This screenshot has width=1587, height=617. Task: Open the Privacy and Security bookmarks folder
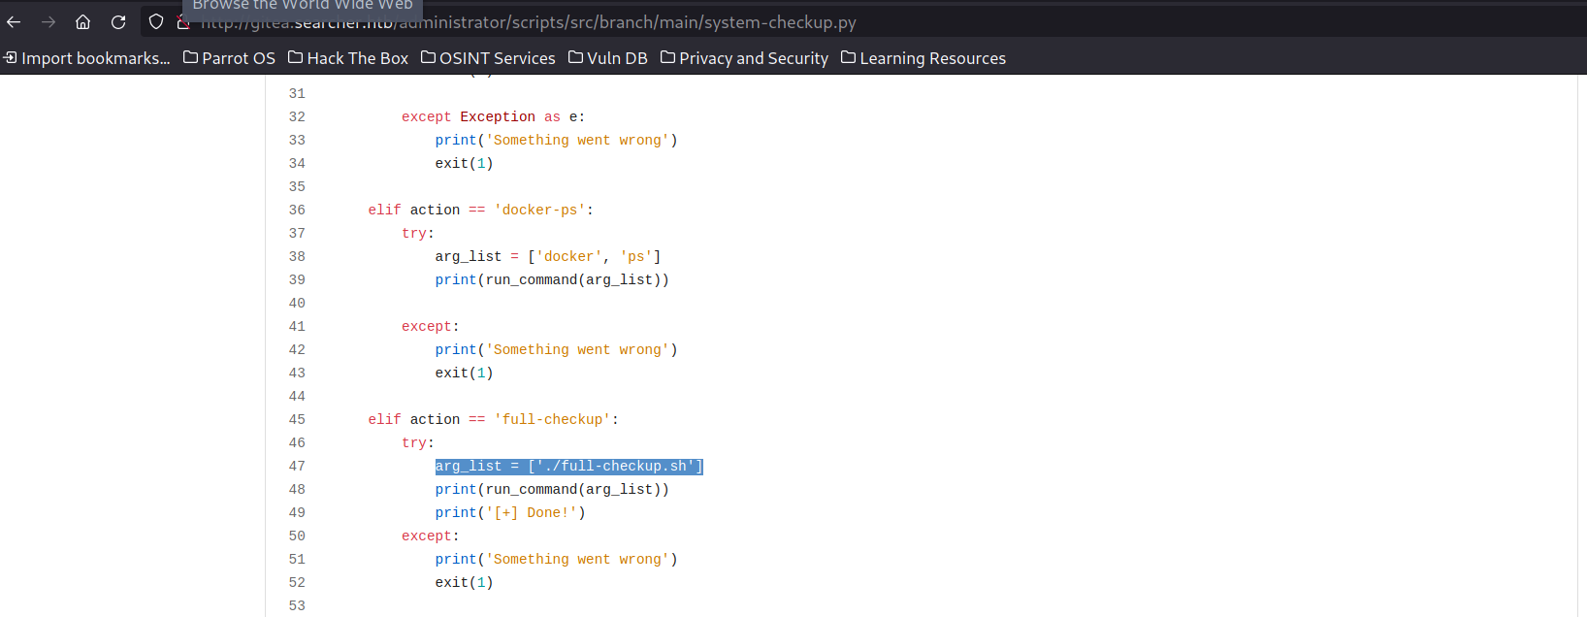[x=744, y=58]
